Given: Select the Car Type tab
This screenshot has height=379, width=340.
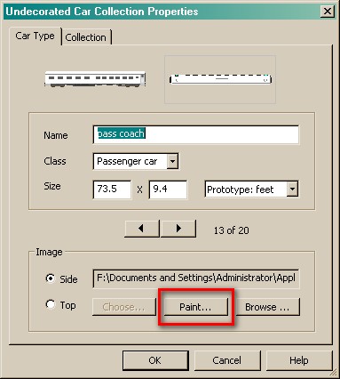Looking at the screenshot, I should 35,36.
